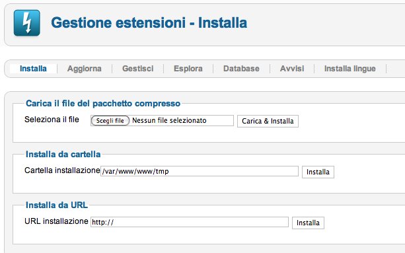The image size is (405, 253).
Task: Focus the Cartella installazione path field
Action: tap(200, 171)
